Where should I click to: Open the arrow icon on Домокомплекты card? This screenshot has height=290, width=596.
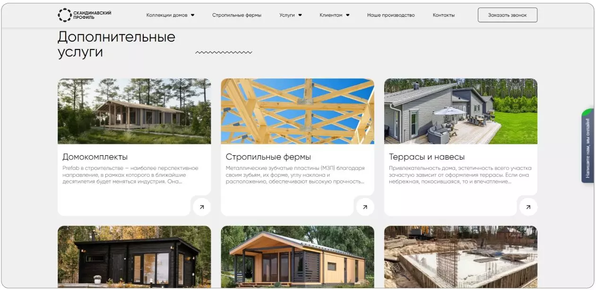202,207
